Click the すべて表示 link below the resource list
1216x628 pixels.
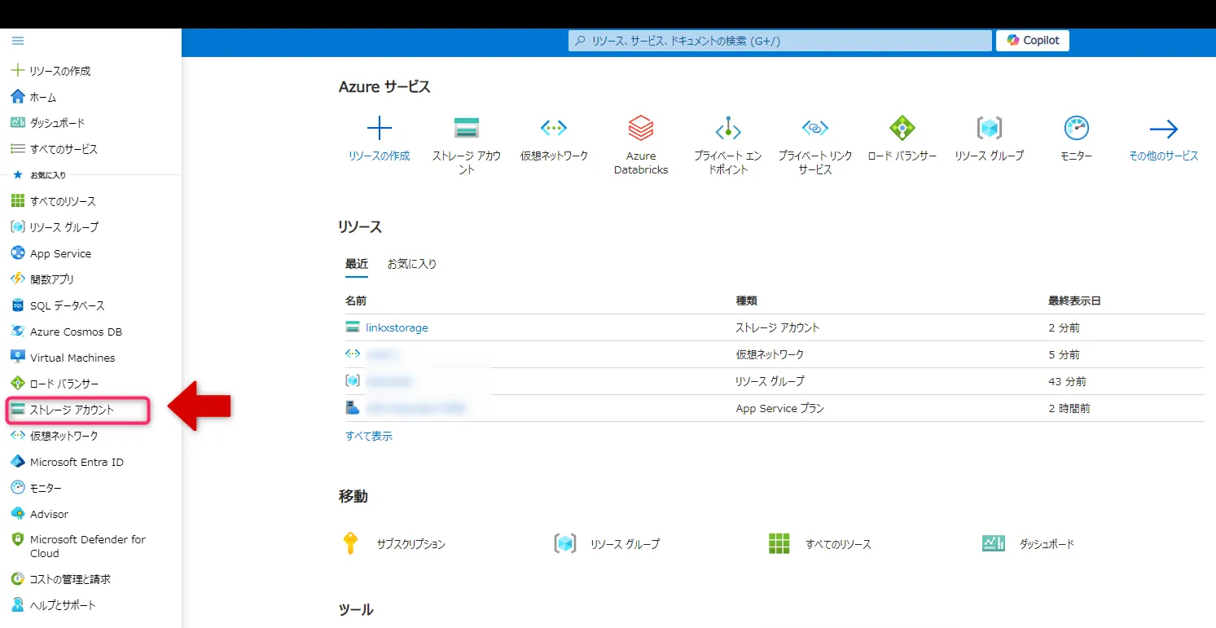click(x=369, y=436)
